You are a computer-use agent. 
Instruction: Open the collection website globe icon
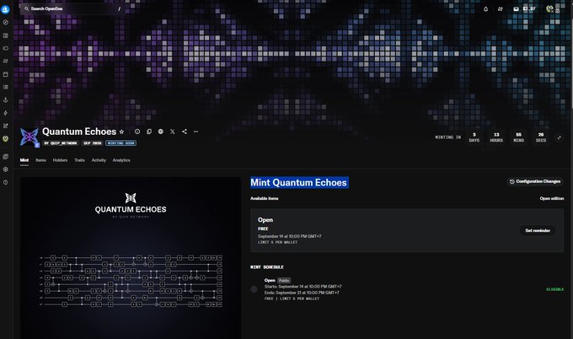point(161,132)
